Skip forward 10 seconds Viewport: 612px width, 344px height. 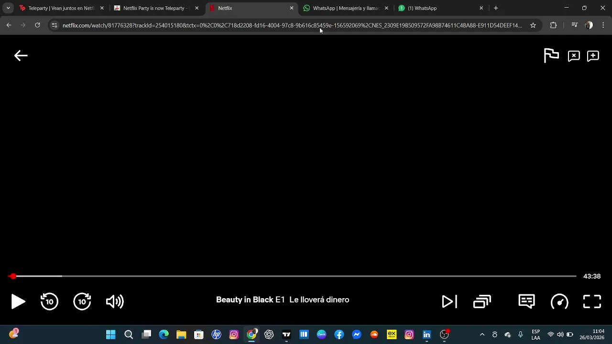coord(82,301)
